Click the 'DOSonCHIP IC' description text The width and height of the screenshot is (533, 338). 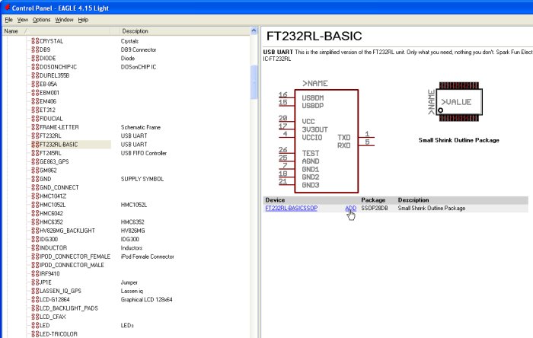[x=139, y=67]
